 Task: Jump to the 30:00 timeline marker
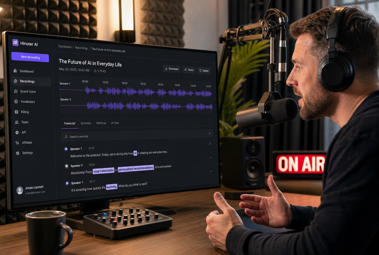tap(143, 84)
